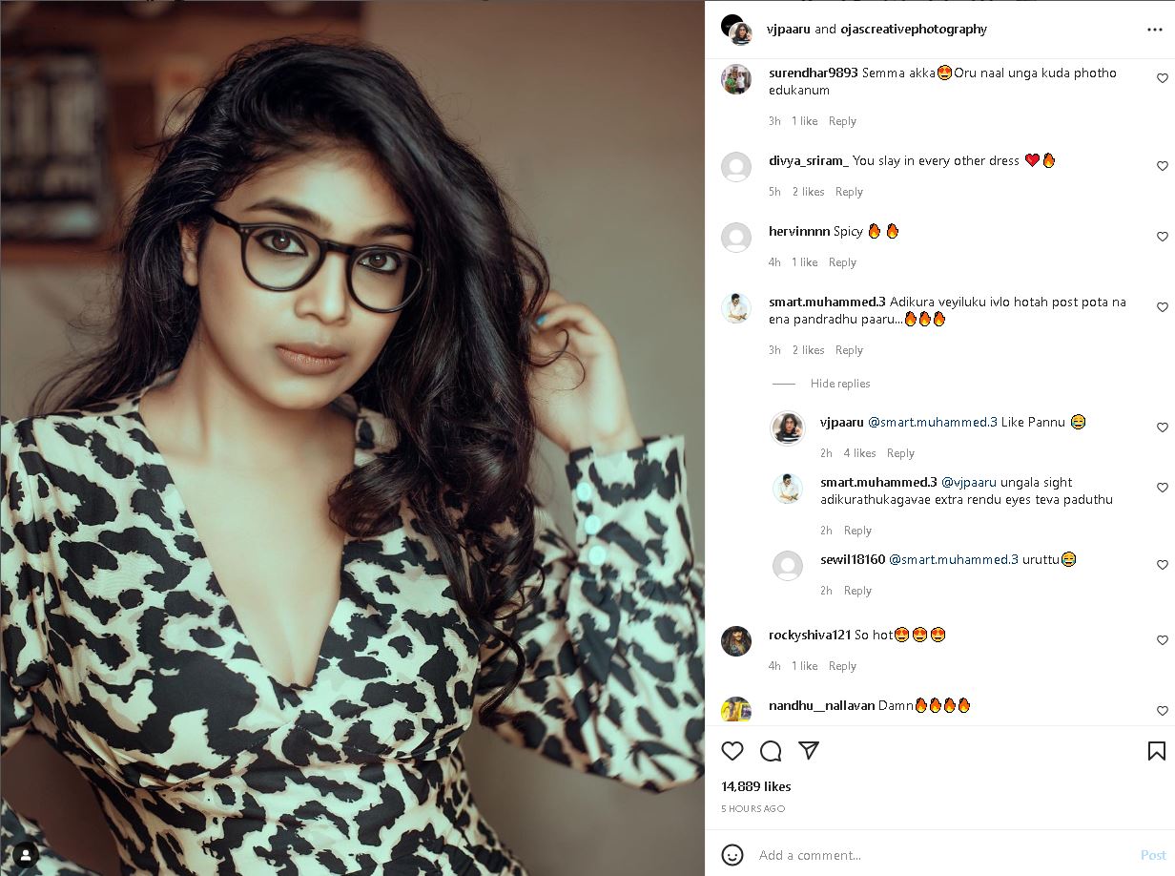Open the comment bubble icon

pos(771,751)
